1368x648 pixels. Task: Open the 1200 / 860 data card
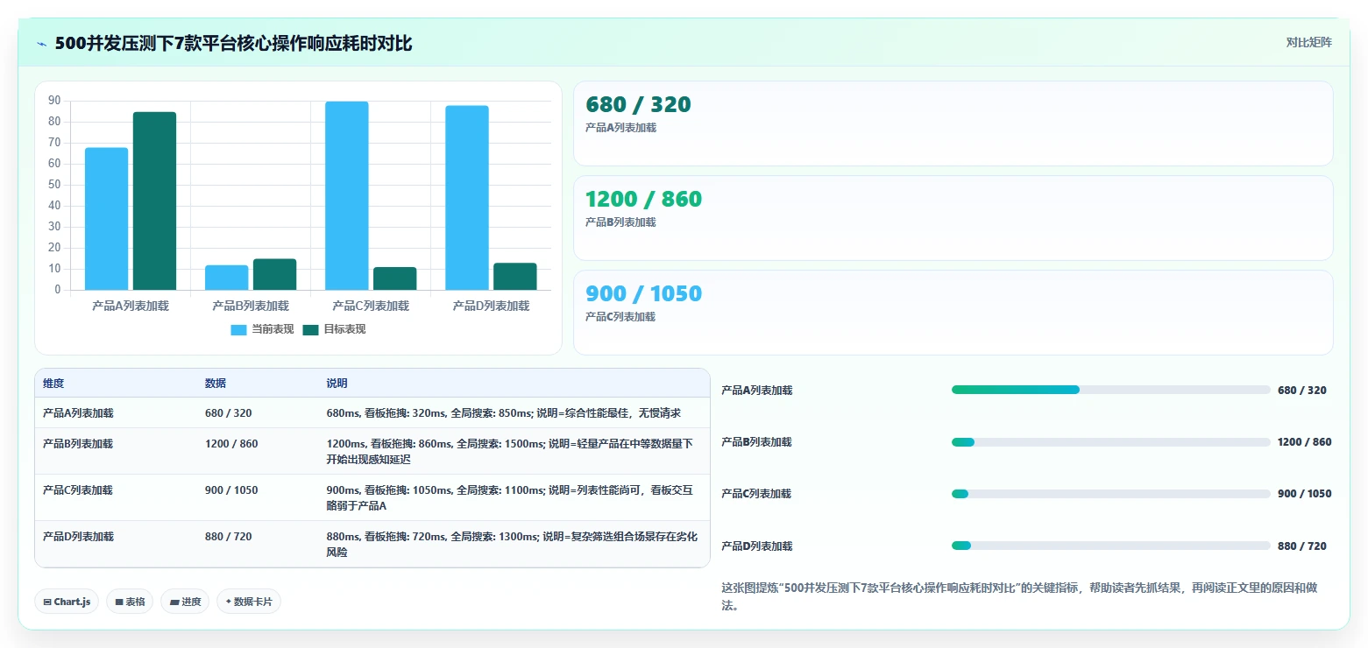[953, 218]
